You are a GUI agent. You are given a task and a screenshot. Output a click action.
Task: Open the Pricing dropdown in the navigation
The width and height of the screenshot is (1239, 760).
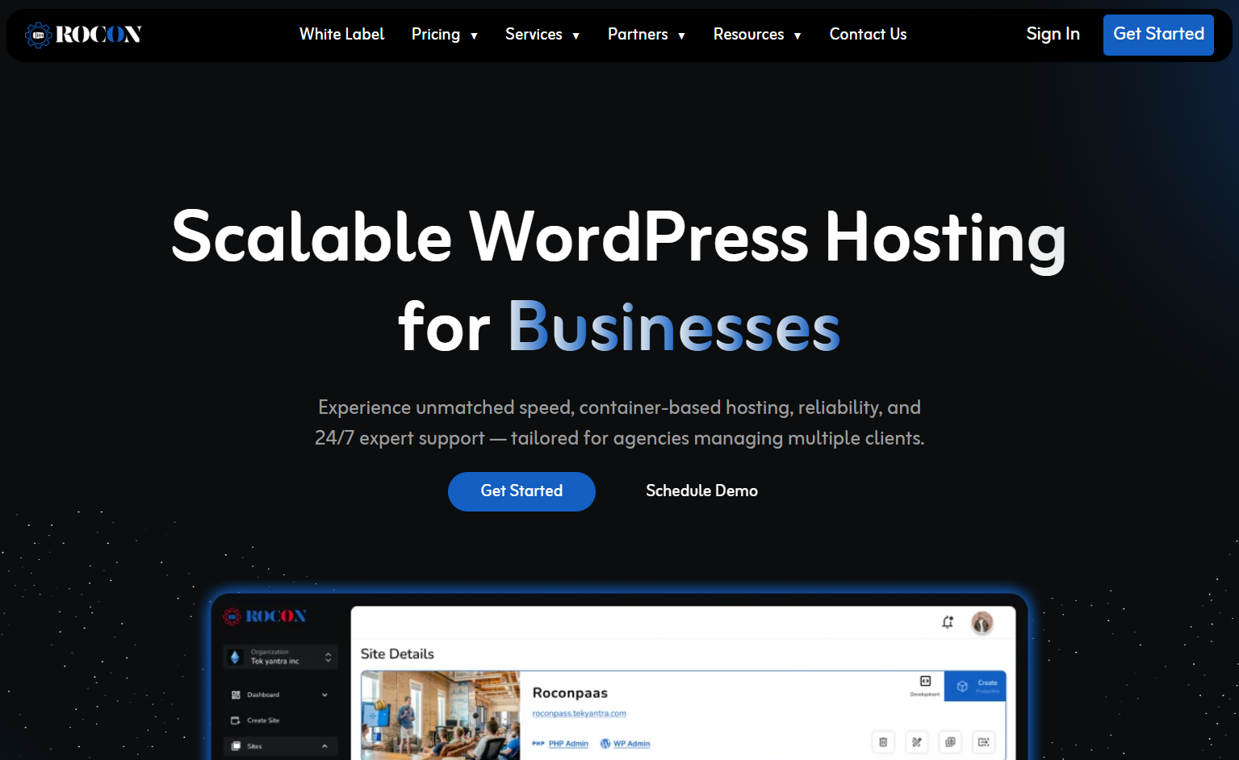pos(445,35)
